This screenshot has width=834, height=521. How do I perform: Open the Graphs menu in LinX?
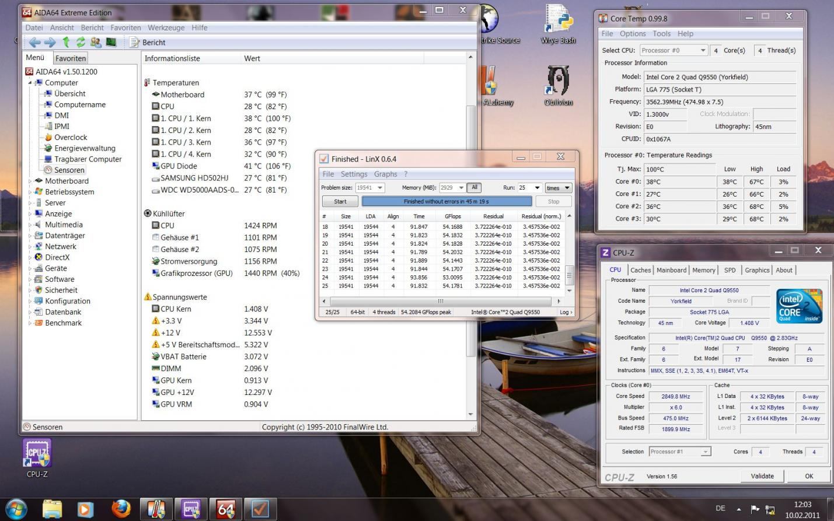(x=385, y=174)
